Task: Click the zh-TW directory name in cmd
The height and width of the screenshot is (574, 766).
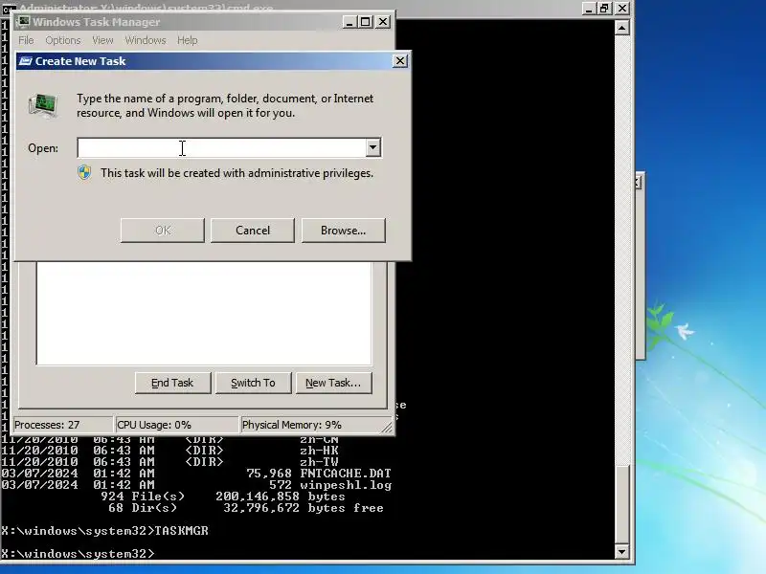Action: (319, 462)
